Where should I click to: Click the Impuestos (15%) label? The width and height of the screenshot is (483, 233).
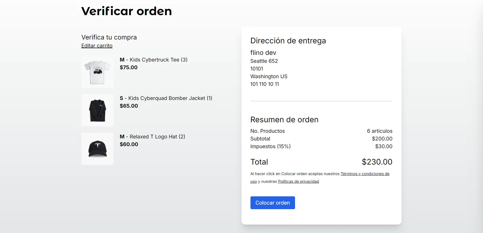pos(270,146)
